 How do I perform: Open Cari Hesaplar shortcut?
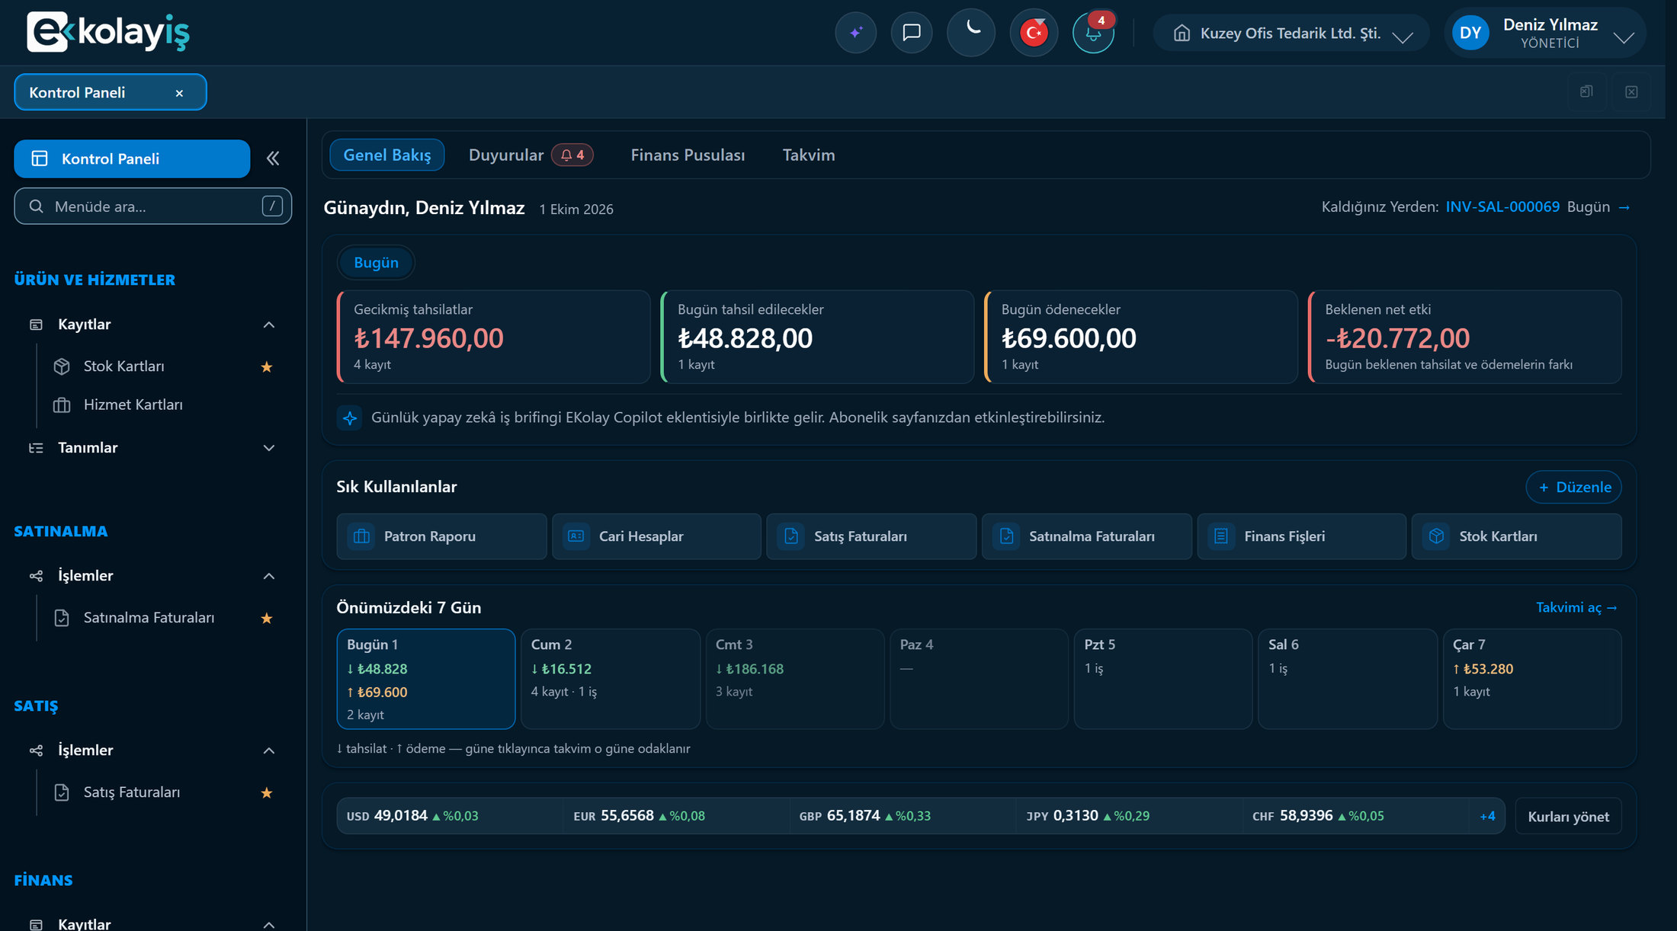(656, 536)
